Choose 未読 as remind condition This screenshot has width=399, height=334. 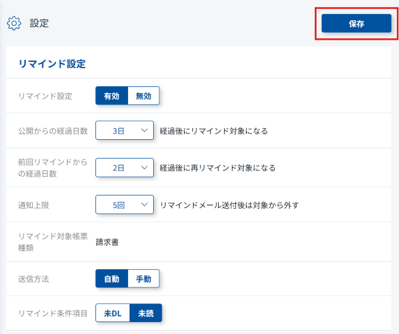146,313
